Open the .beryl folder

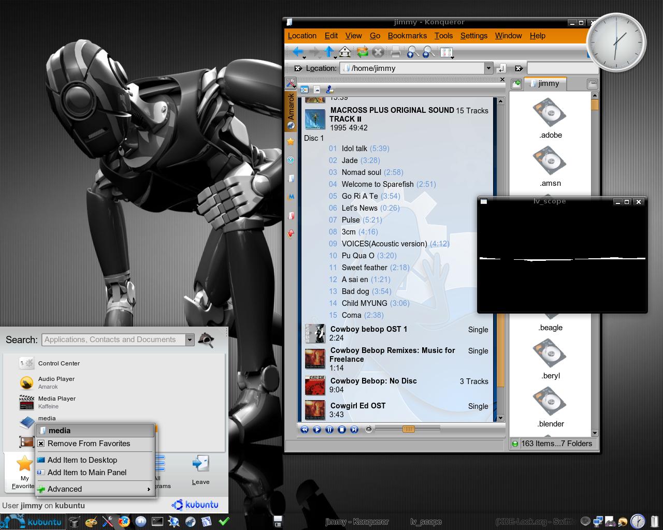(x=550, y=354)
